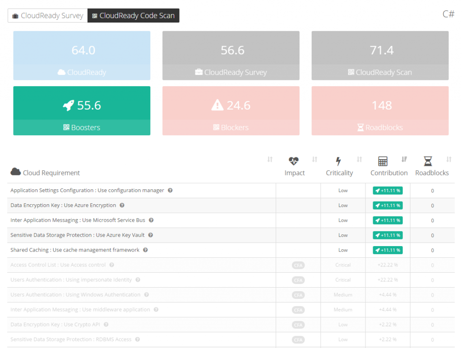Viewport: 462px width, 348px height.
Task: Click the CFA badge for Access Control List
Action: (298, 265)
